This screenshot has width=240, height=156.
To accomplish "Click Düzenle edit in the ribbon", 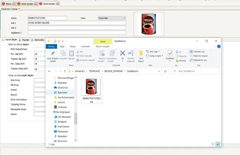I will tap(181, 56).
